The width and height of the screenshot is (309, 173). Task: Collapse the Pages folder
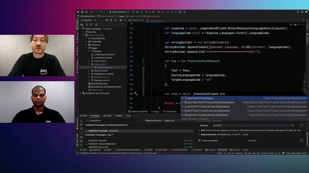[86, 48]
